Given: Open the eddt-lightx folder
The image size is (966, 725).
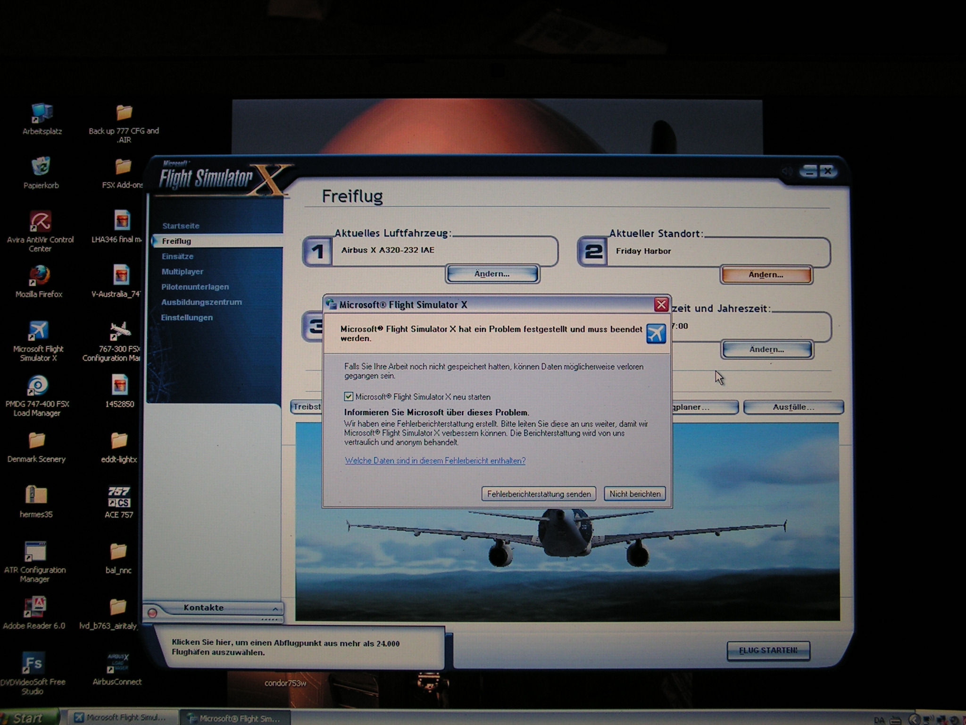Looking at the screenshot, I should 119,440.
